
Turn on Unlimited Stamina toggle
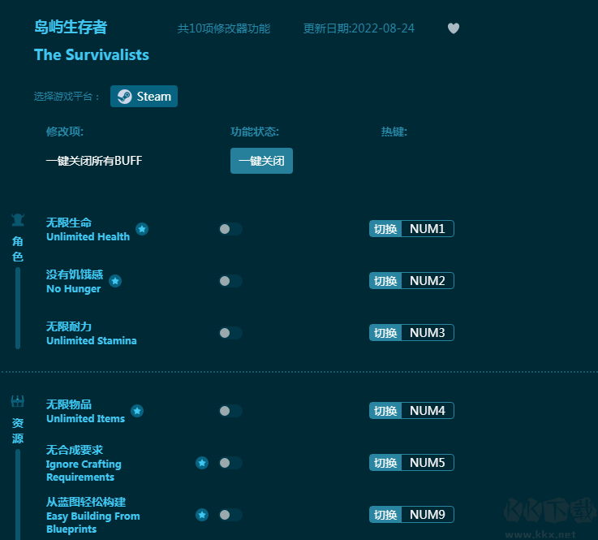pyautogui.click(x=230, y=333)
